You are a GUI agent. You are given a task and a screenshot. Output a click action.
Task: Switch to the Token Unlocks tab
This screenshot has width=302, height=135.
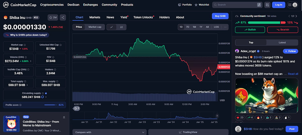(143, 17)
